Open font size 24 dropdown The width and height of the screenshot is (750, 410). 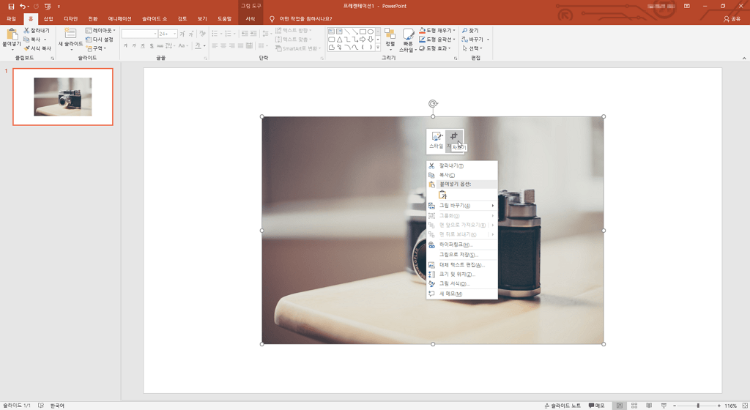point(174,34)
